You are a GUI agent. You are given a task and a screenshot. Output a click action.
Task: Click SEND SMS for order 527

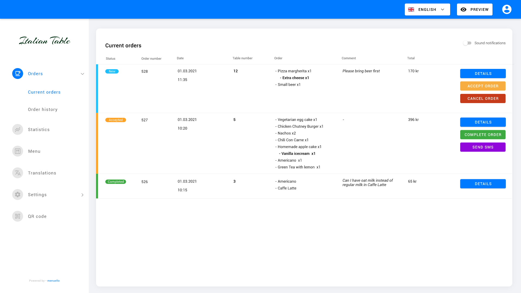pyautogui.click(x=483, y=147)
